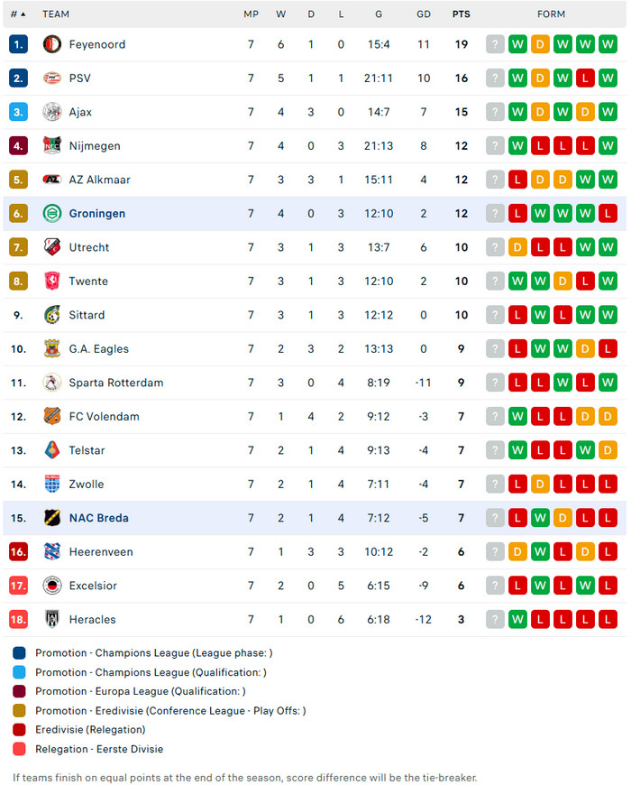Click the Feyenoord club crest icon
Screen dimensions: 631x785
click(x=52, y=44)
